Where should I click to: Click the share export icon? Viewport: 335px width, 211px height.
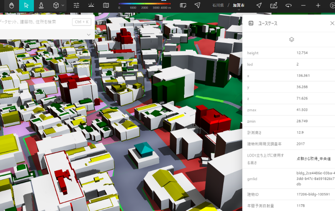coord(274,5)
